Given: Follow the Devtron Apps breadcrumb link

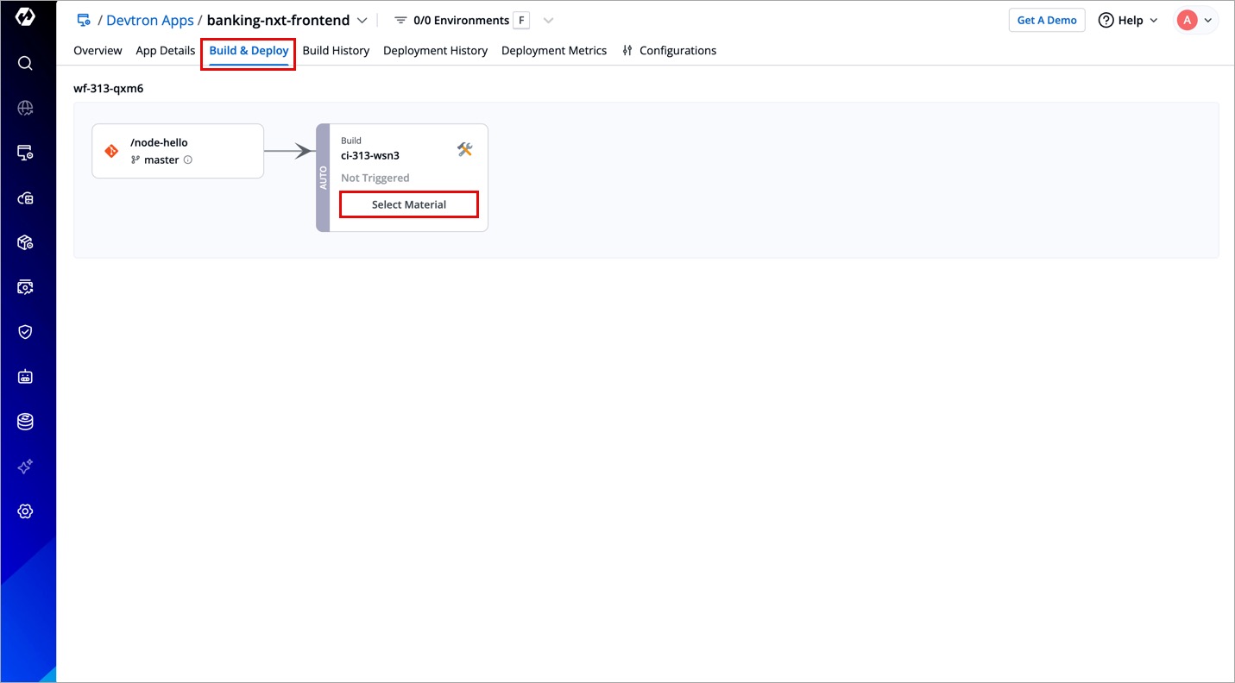Looking at the screenshot, I should point(149,21).
